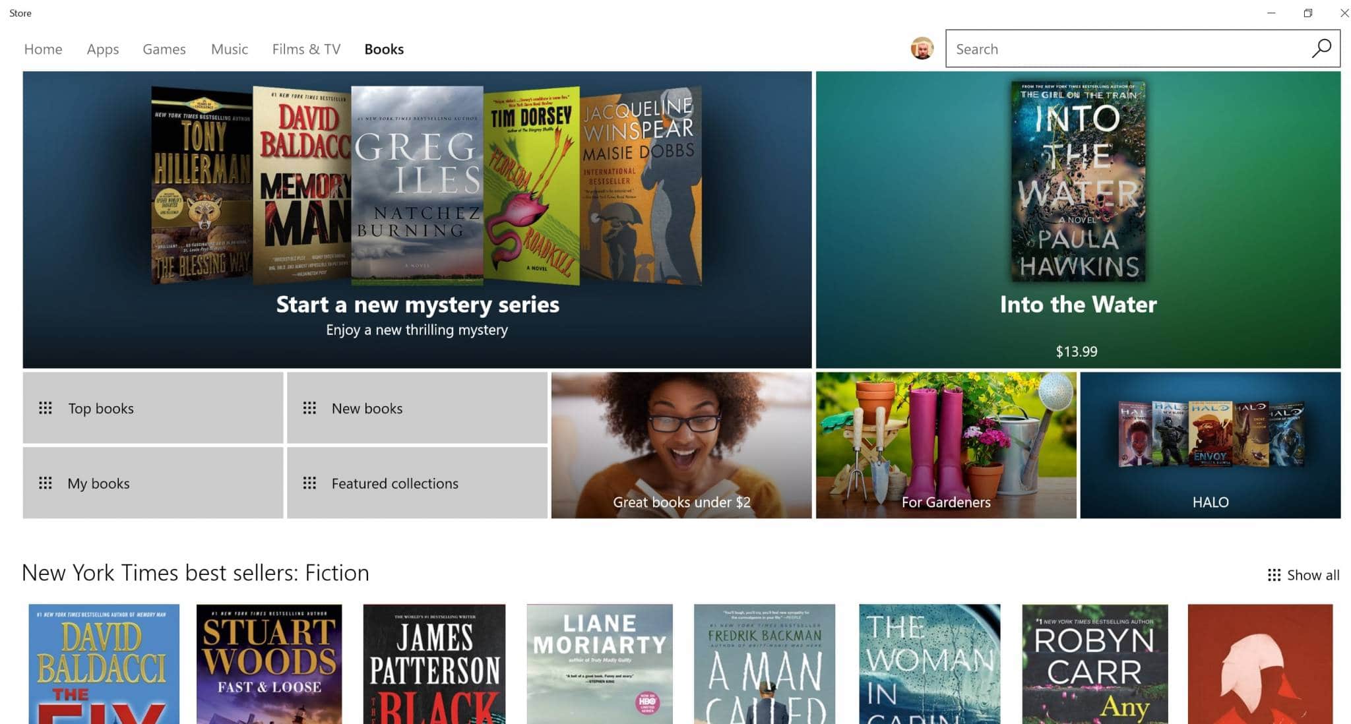Minimize the Store window
This screenshot has height=724, width=1351.
tap(1271, 13)
